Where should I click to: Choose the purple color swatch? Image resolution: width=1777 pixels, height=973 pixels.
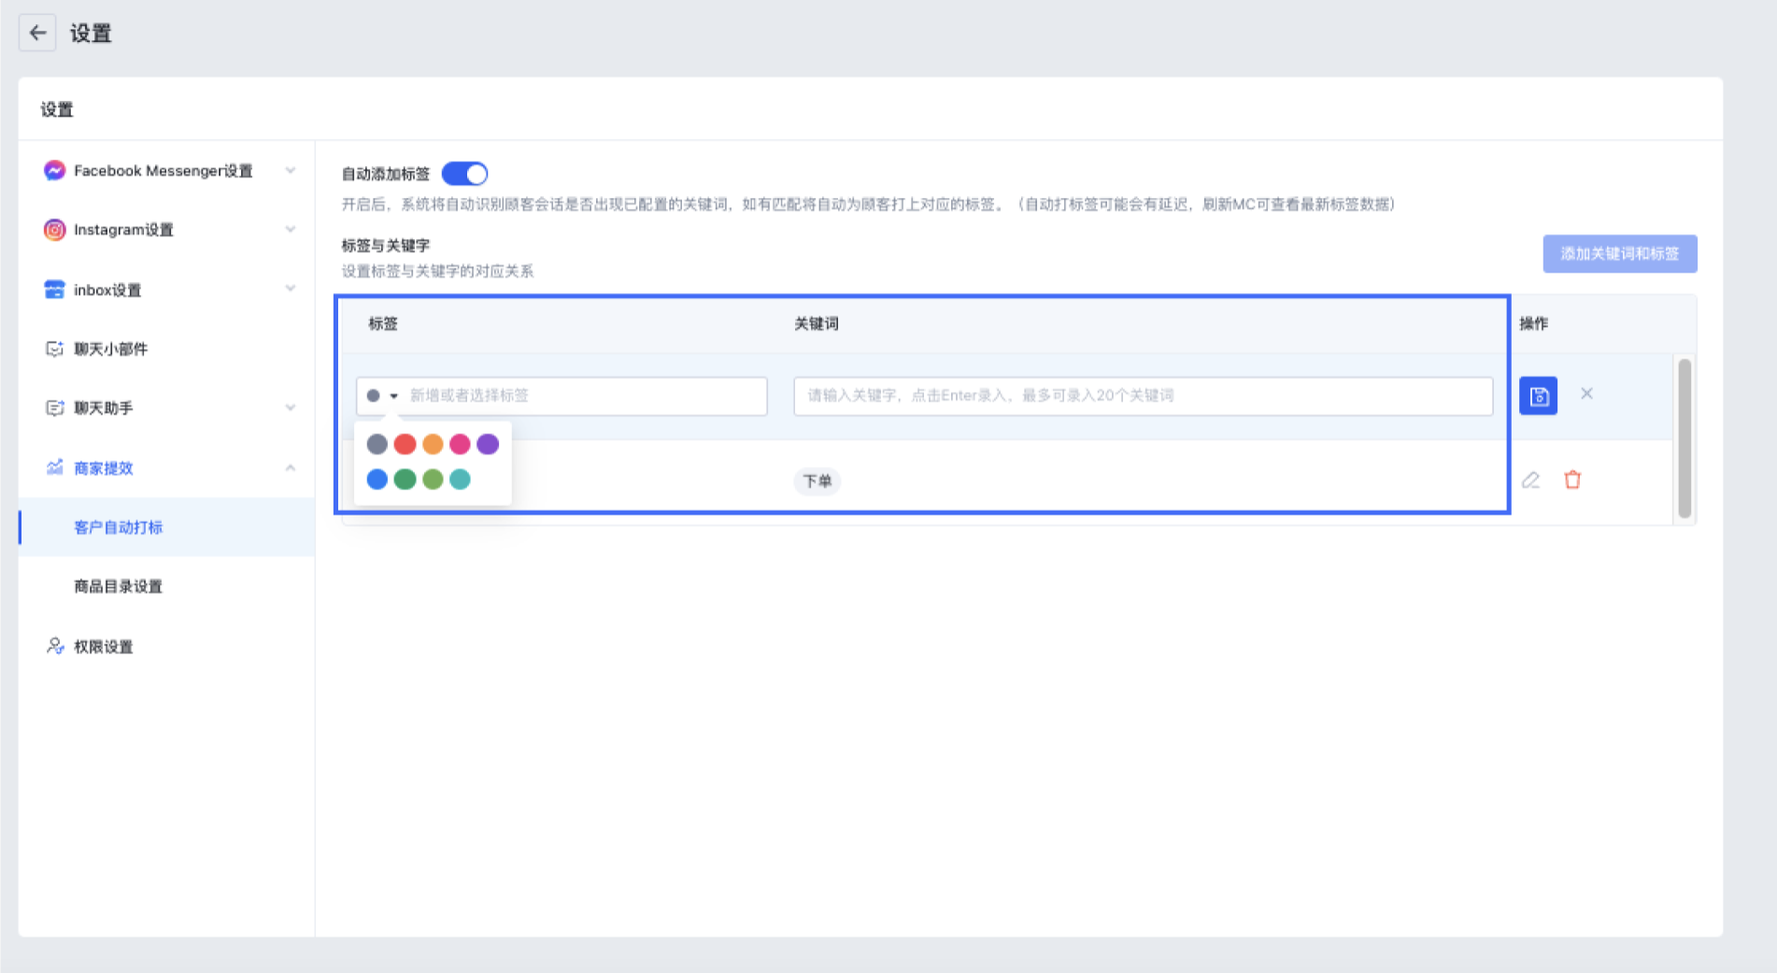point(488,444)
